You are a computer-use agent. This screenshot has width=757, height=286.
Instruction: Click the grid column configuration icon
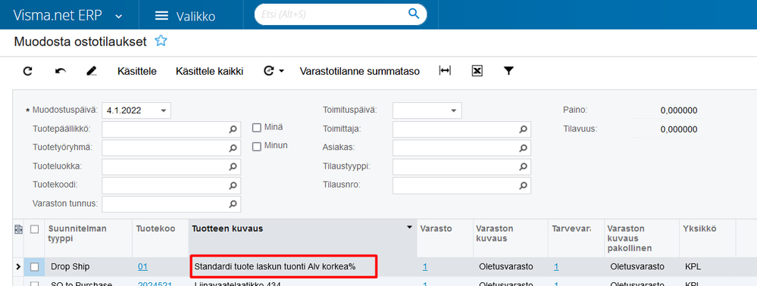[18, 229]
